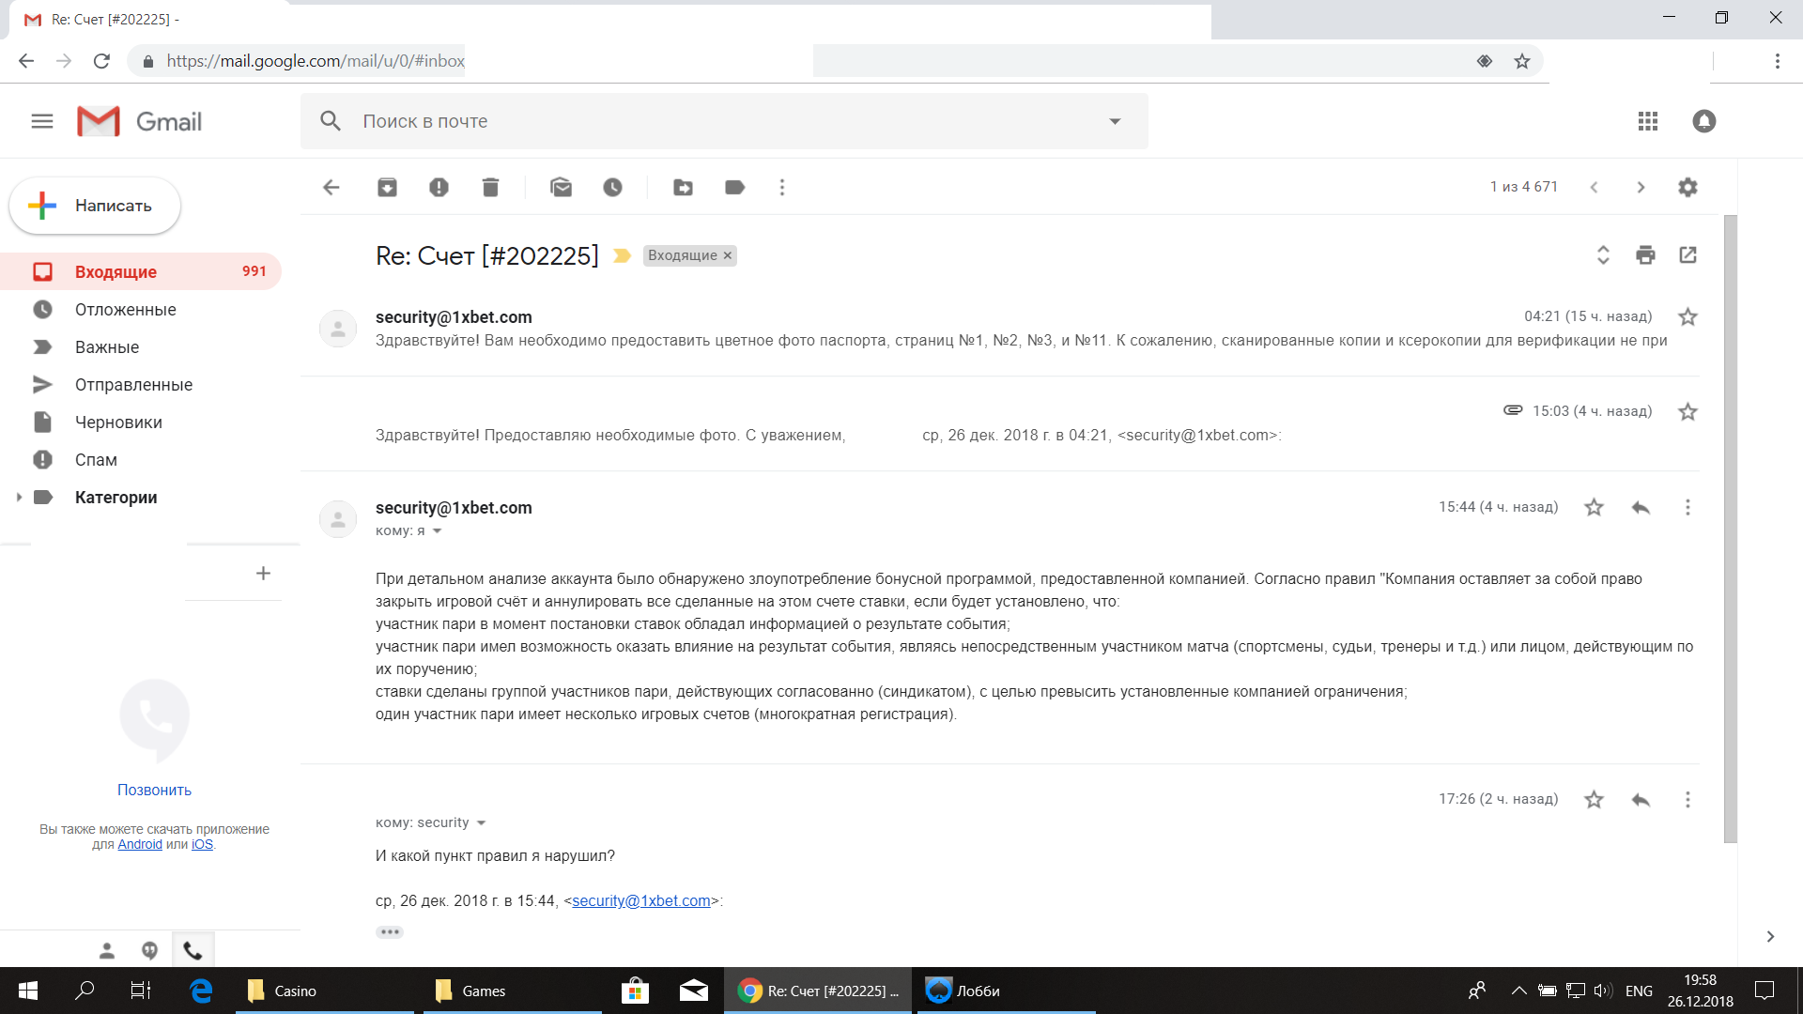Screen dimensions: 1803x1014
Task: Reply to the 15:44 security message
Action: (x=1641, y=507)
